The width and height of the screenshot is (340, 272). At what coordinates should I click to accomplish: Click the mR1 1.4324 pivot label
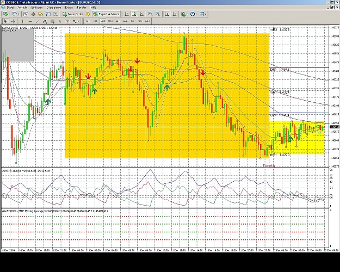coord(280,92)
